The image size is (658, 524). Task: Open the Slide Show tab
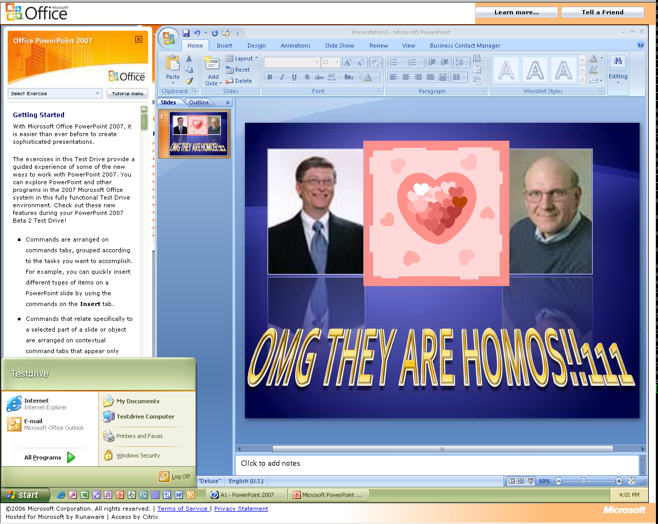(x=340, y=46)
